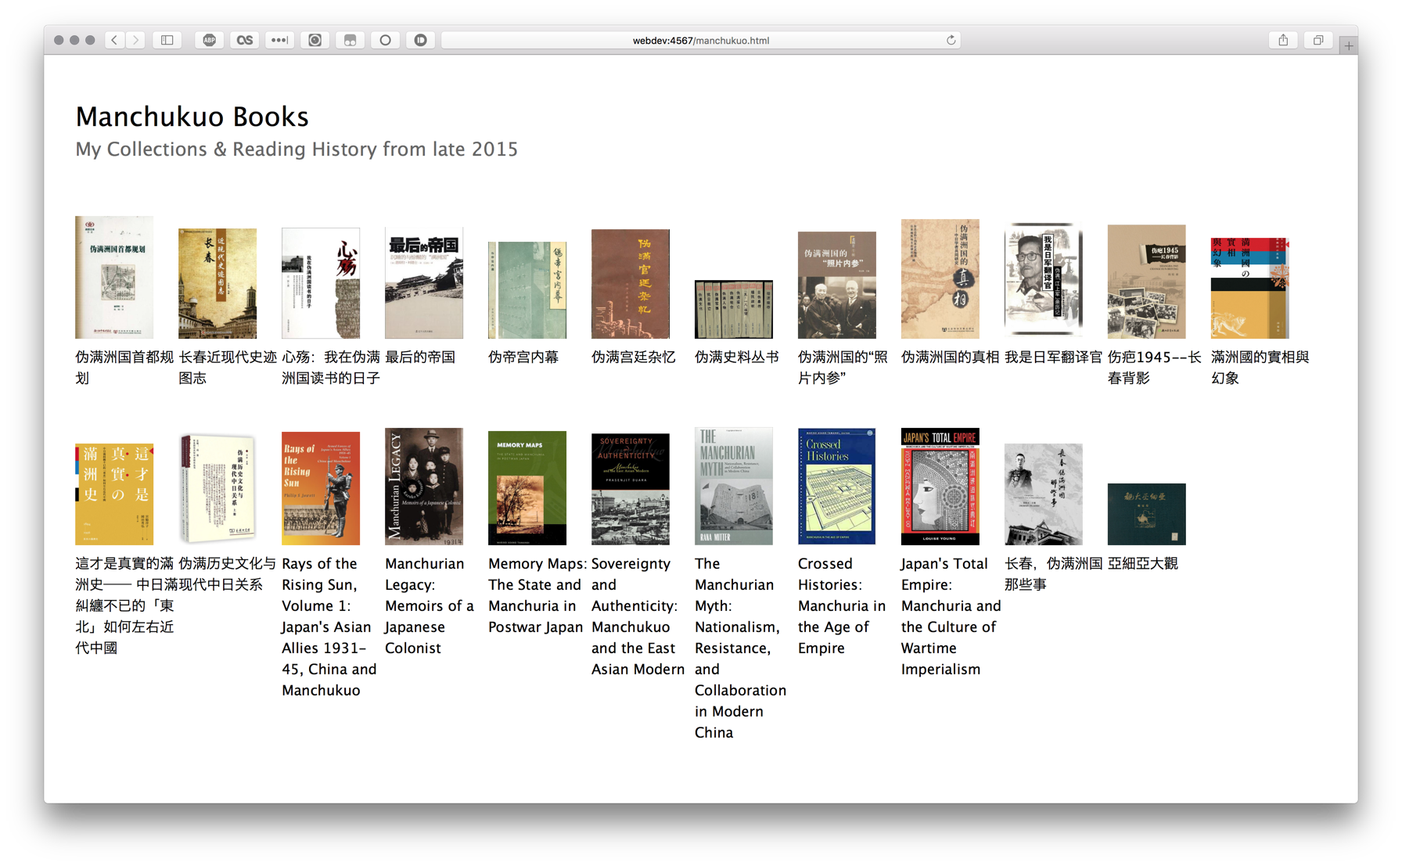1402x866 pixels.
Task: Click the forward navigation arrow in the toolbar
Action: pos(135,40)
